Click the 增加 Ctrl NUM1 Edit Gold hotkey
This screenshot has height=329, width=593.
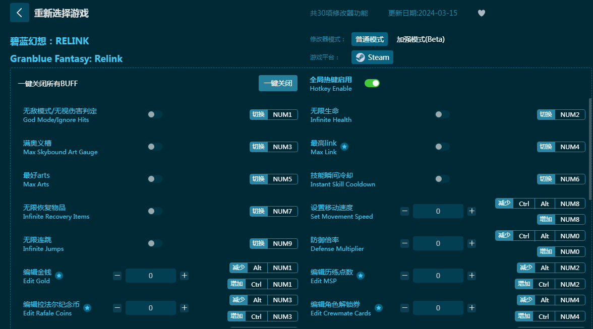click(x=262, y=284)
